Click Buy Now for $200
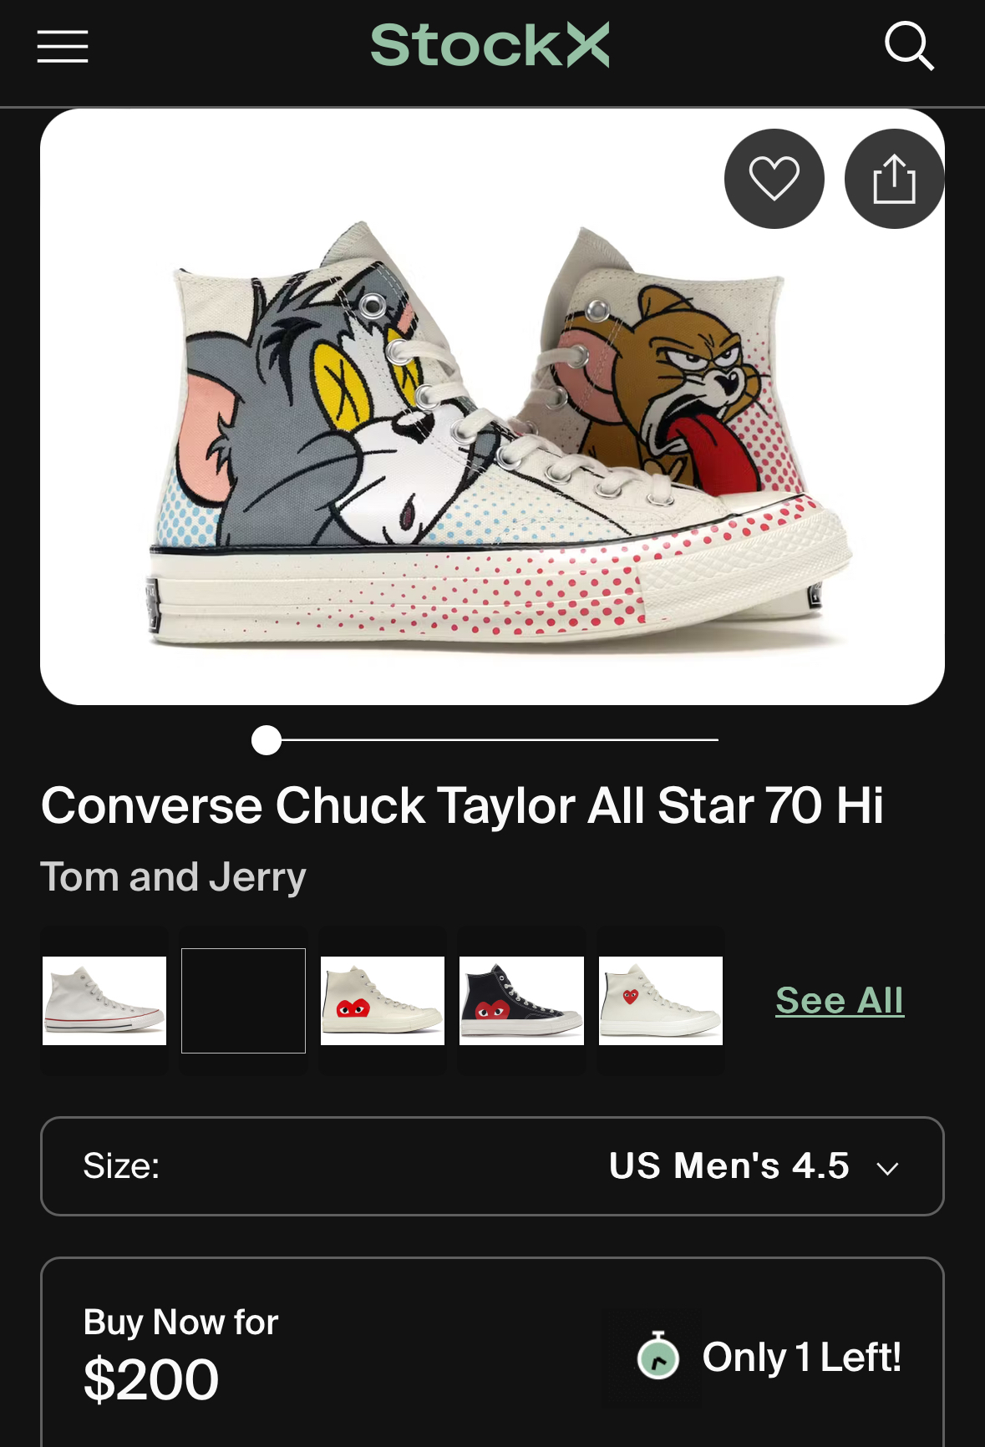Screen dimensions: 985x1447 click(x=180, y=1355)
